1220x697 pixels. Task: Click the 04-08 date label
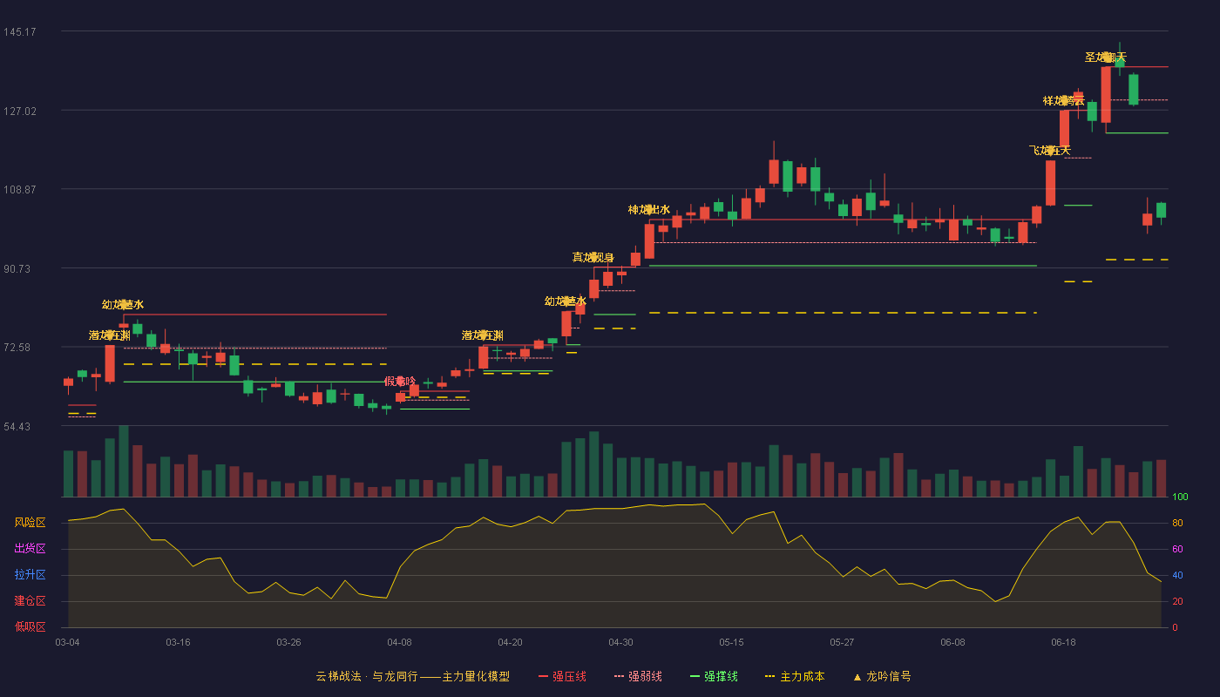[399, 642]
